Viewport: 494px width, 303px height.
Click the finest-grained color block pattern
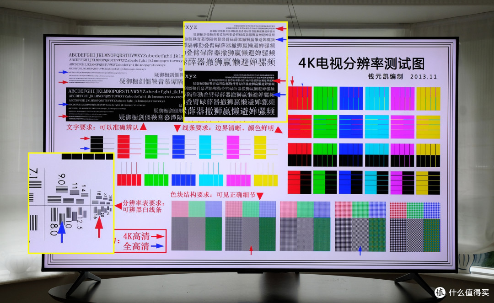(197, 226)
